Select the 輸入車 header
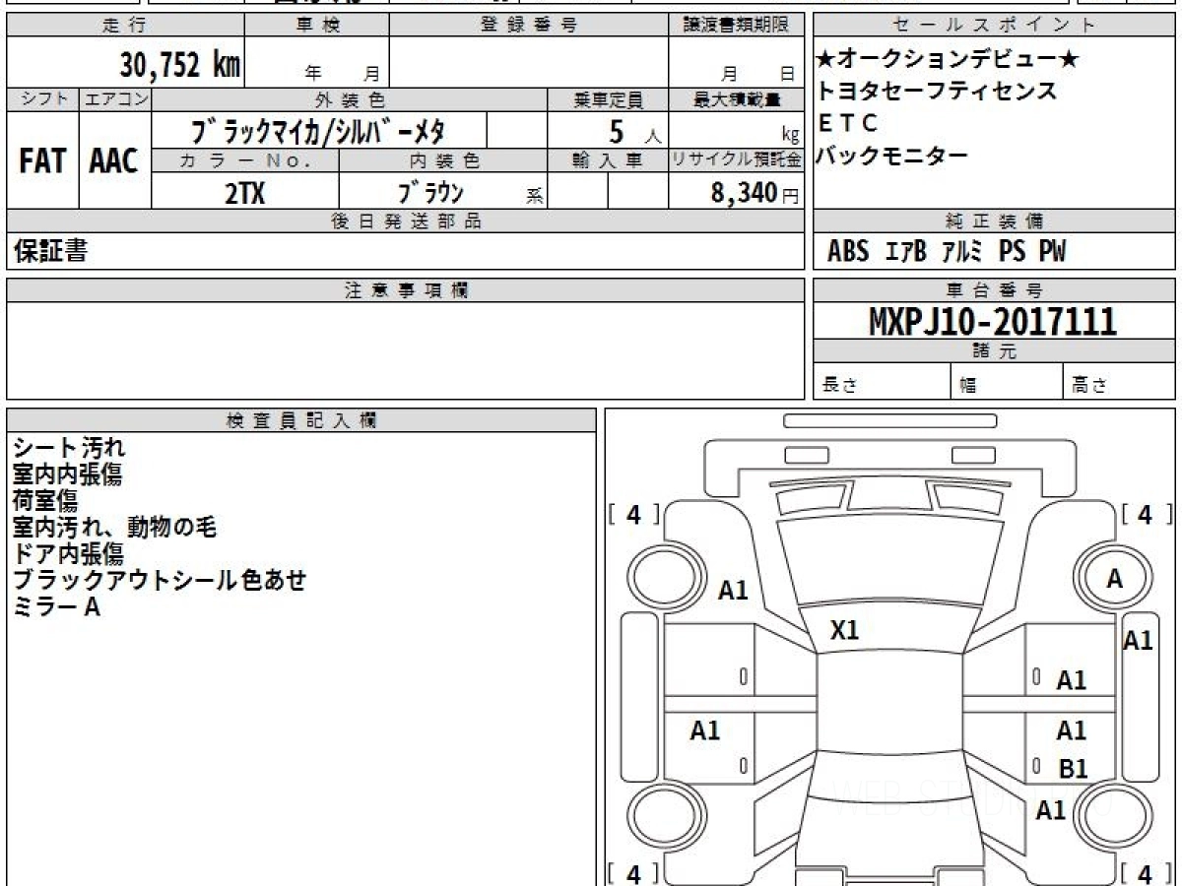Screen dimensions: 1182x886 pyautogui.click(x=608, y=160)
